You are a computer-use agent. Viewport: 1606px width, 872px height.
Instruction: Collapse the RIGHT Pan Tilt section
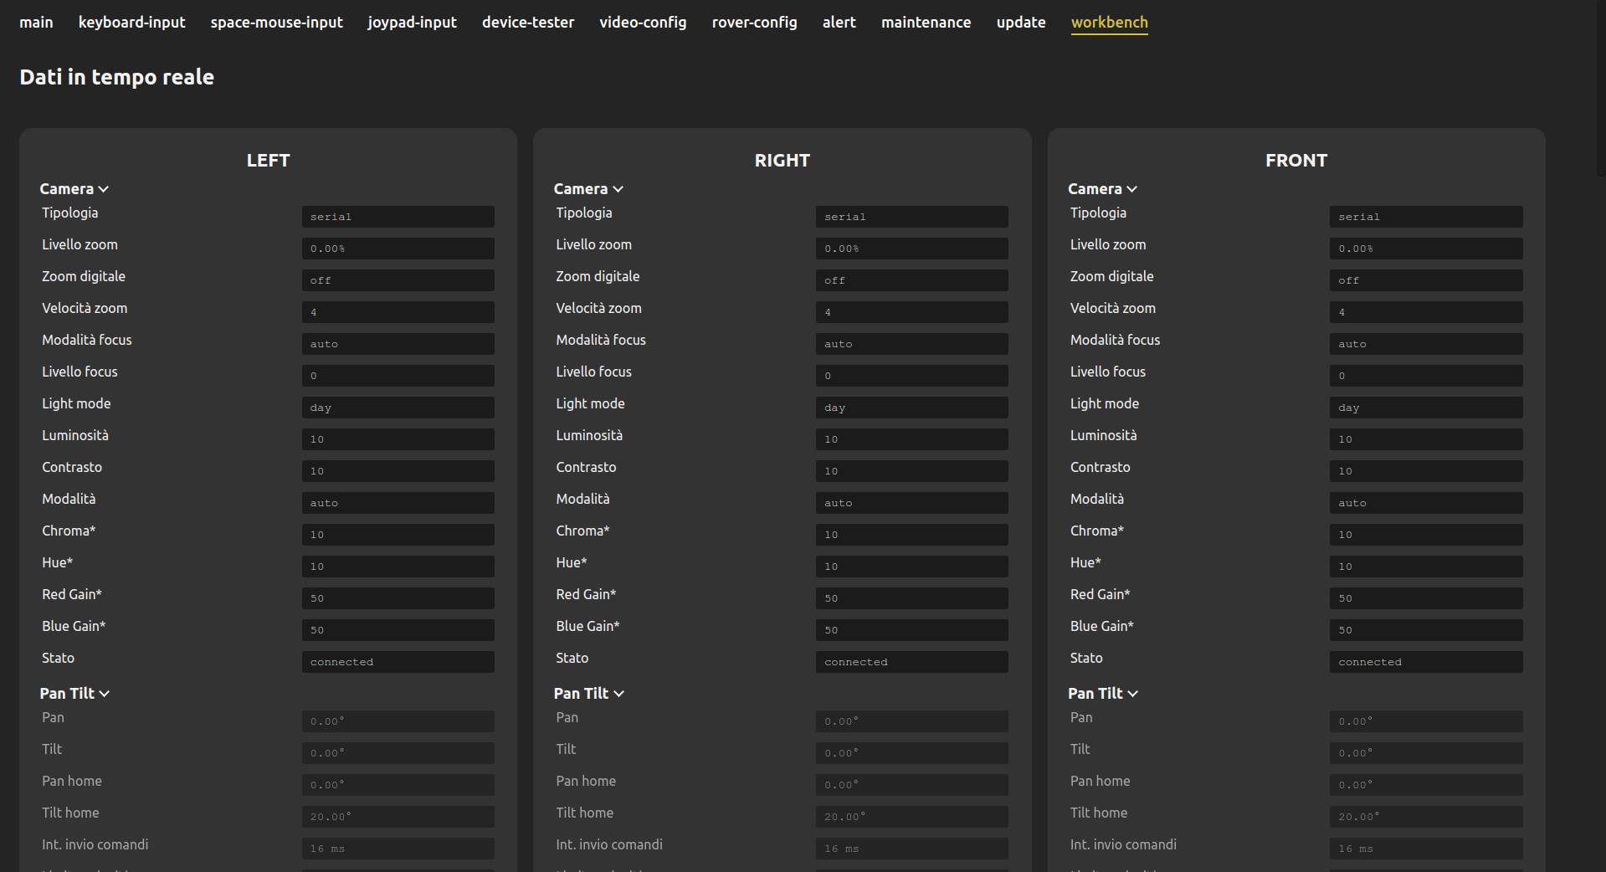tap(618, 694)
